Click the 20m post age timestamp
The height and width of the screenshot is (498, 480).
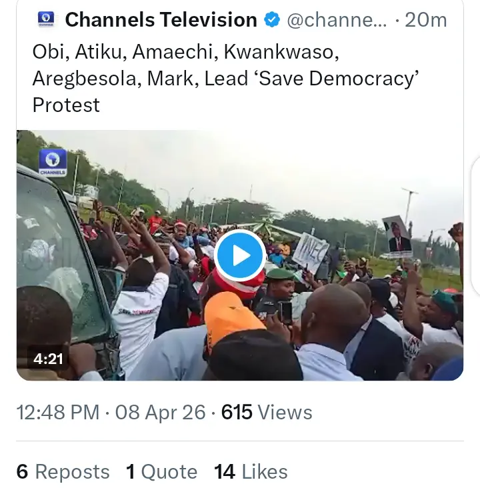[425, 20]
